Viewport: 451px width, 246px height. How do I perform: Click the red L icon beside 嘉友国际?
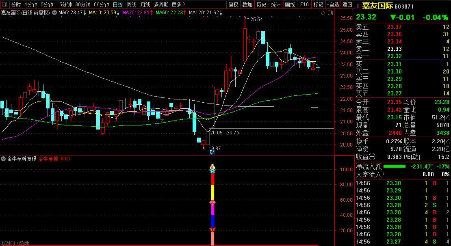click(358, 6)
